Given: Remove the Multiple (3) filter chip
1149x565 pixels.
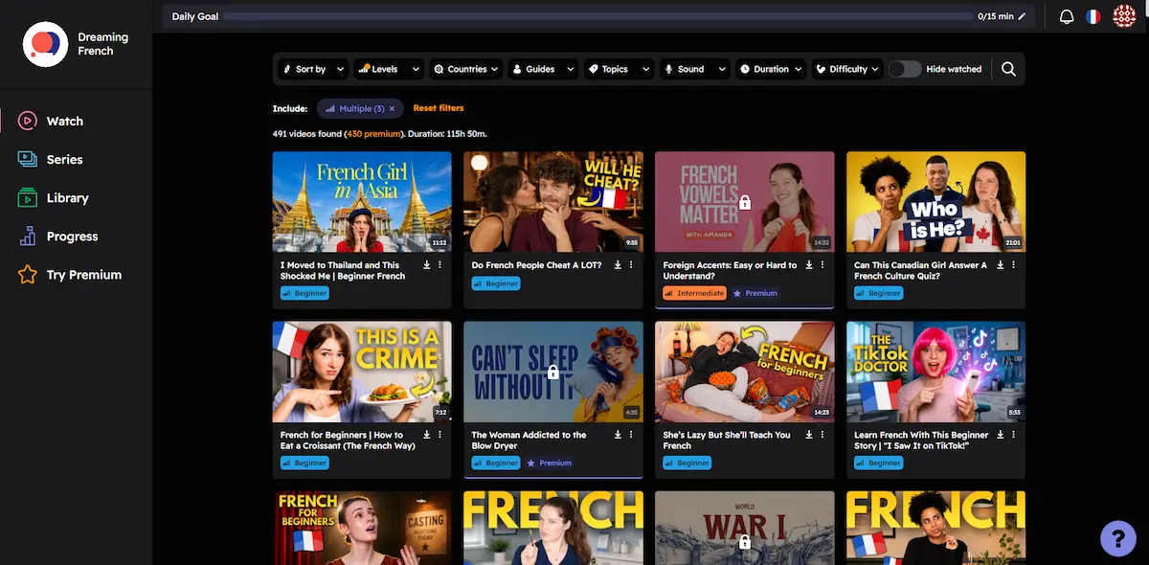Looking at the screenshot, I should (392, 109).
